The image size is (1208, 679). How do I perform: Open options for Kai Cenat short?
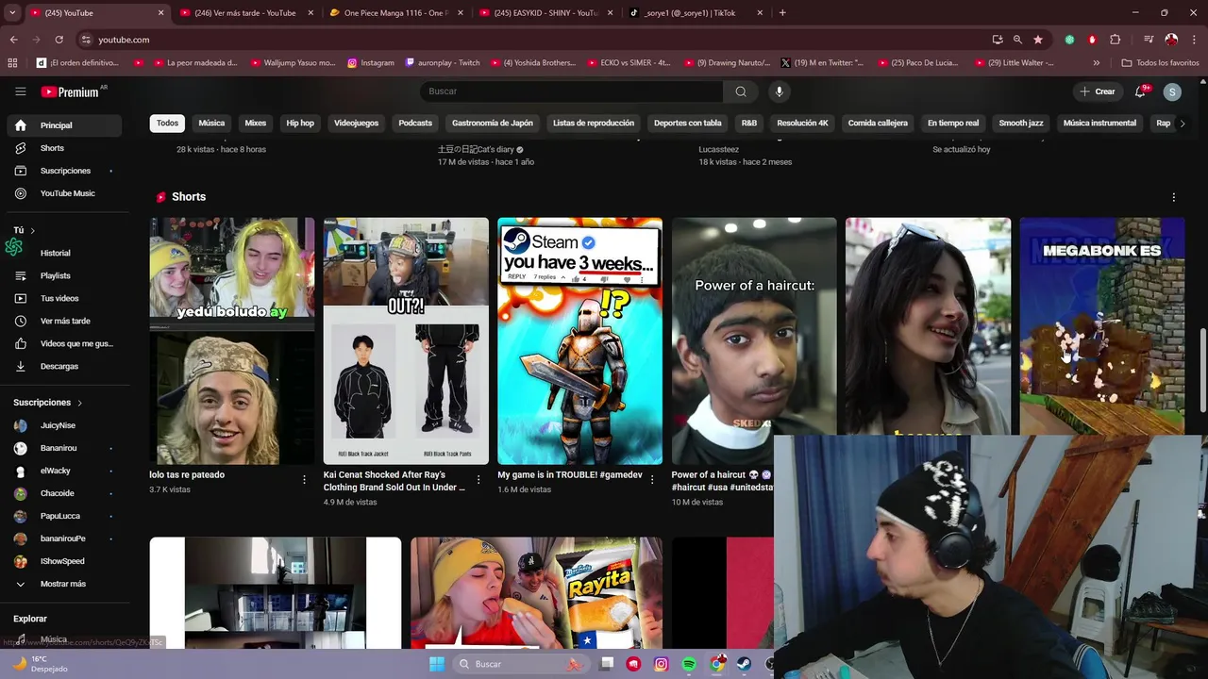coord(478,480)
